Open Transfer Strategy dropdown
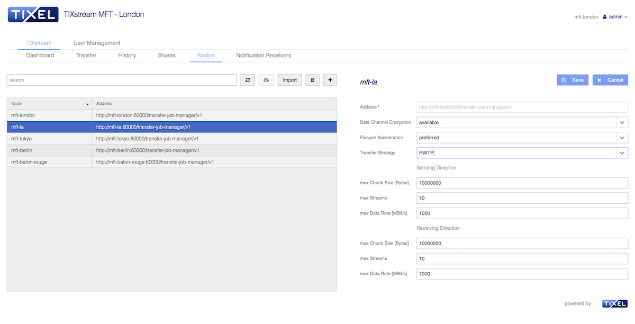 click(x=621, y=153)
